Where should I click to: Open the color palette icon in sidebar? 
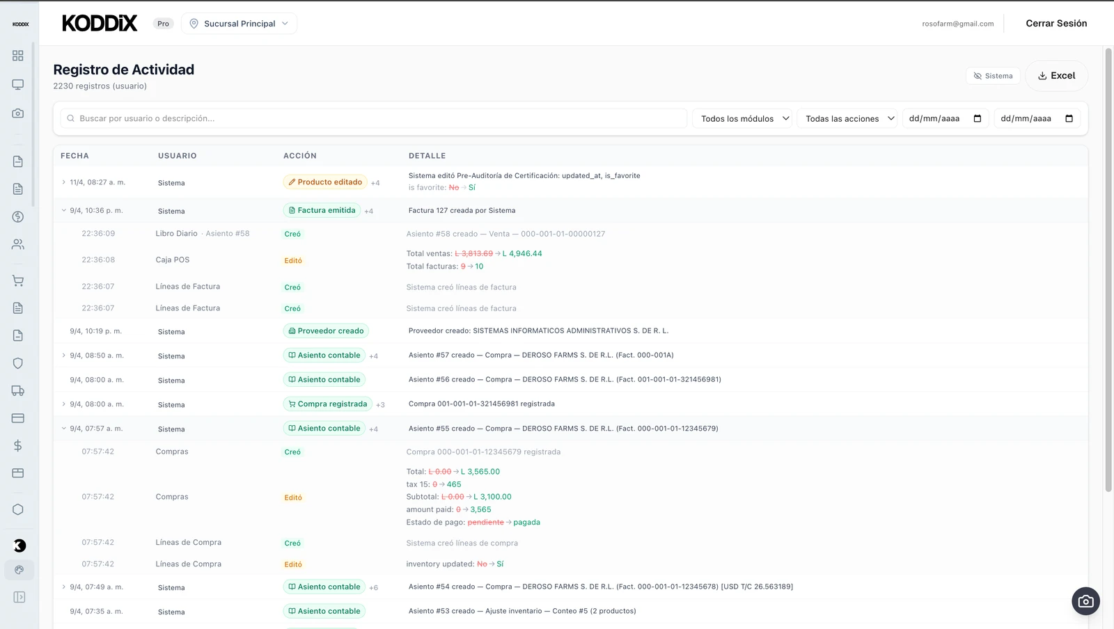(19, 570)
